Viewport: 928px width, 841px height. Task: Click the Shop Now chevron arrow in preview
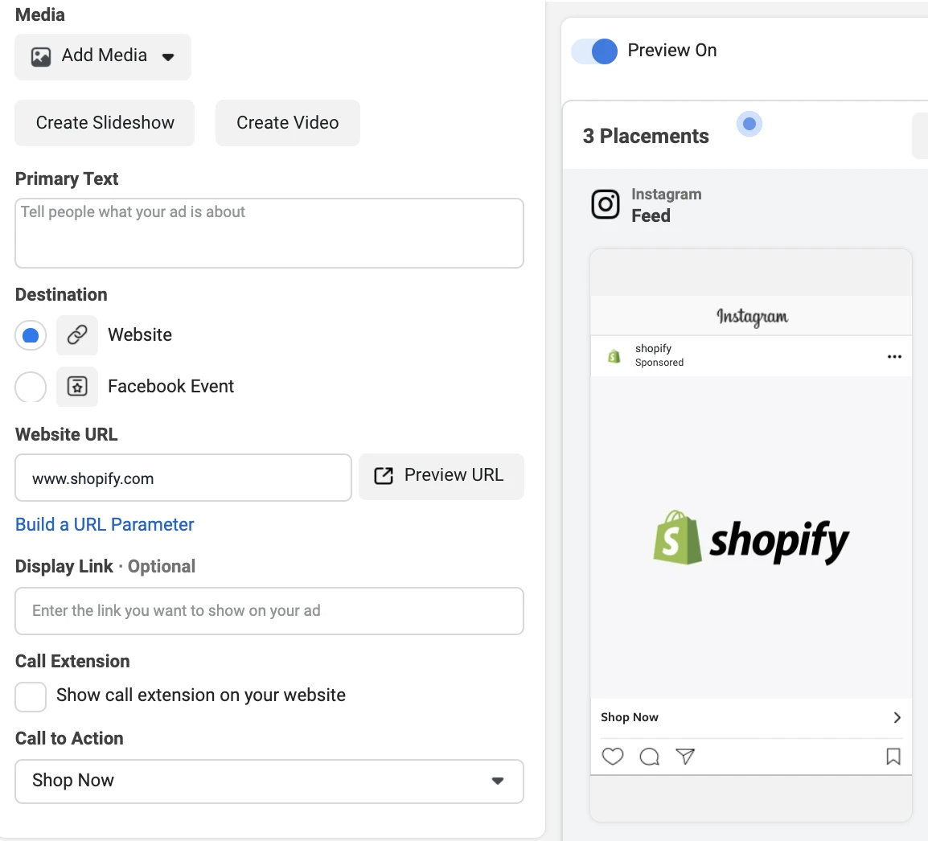[x=897, y=717]
